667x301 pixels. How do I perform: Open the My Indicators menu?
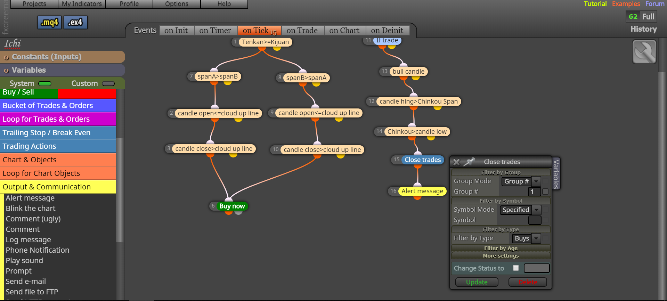click(x=82, y=4)
